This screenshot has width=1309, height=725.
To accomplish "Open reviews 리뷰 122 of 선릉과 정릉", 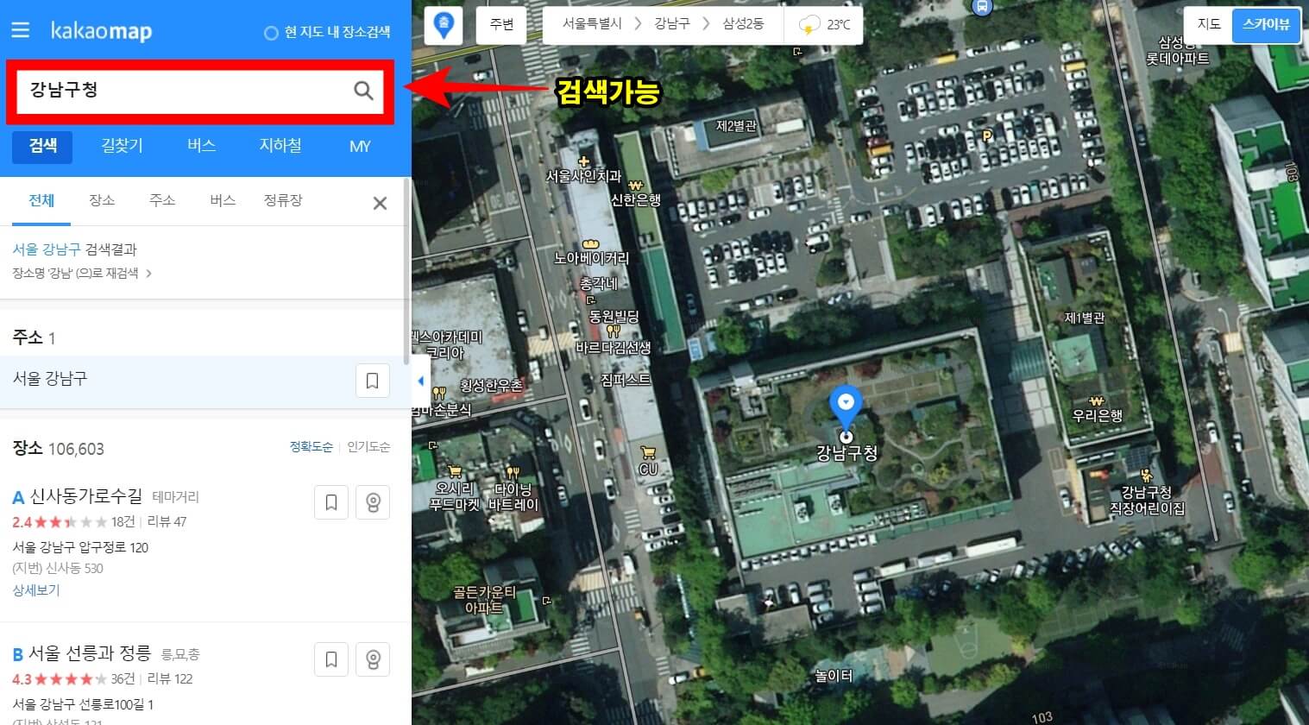I will point(170,678).
